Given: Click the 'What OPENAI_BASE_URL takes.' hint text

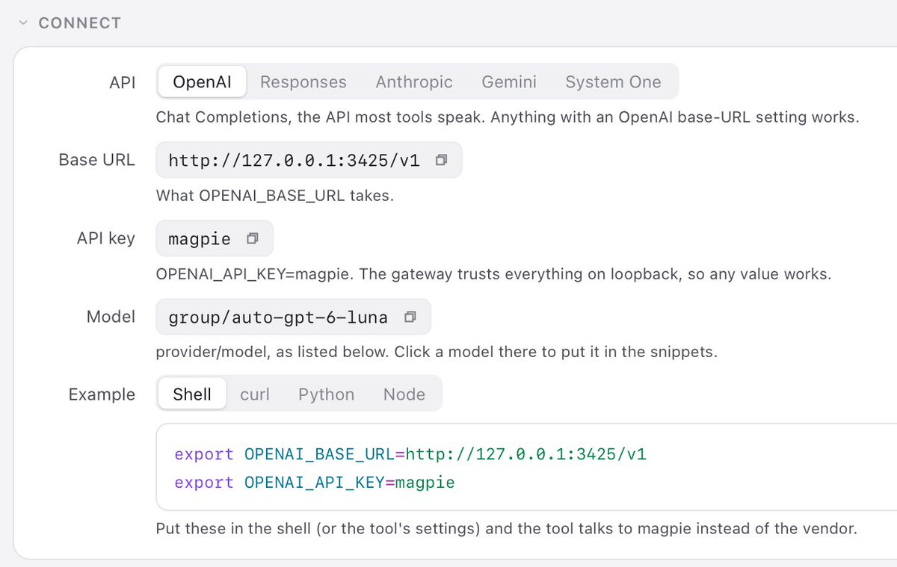Looking at the screenshot, I should (274, 196).
